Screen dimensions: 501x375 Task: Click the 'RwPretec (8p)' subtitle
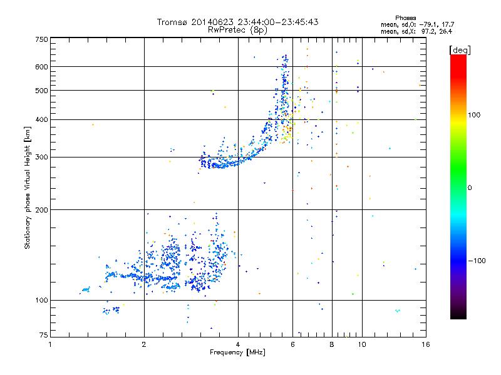[x=237, y=30]
